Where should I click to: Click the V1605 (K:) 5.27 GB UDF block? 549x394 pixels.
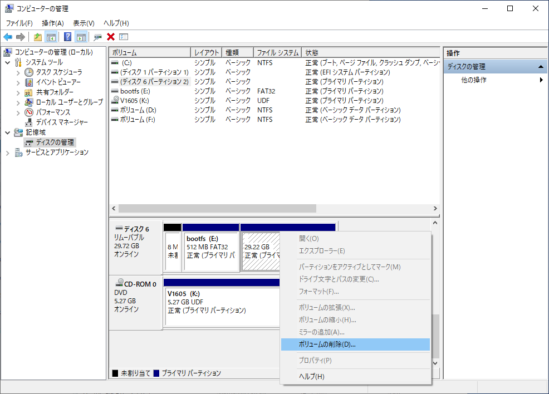(x=222, y=307)
